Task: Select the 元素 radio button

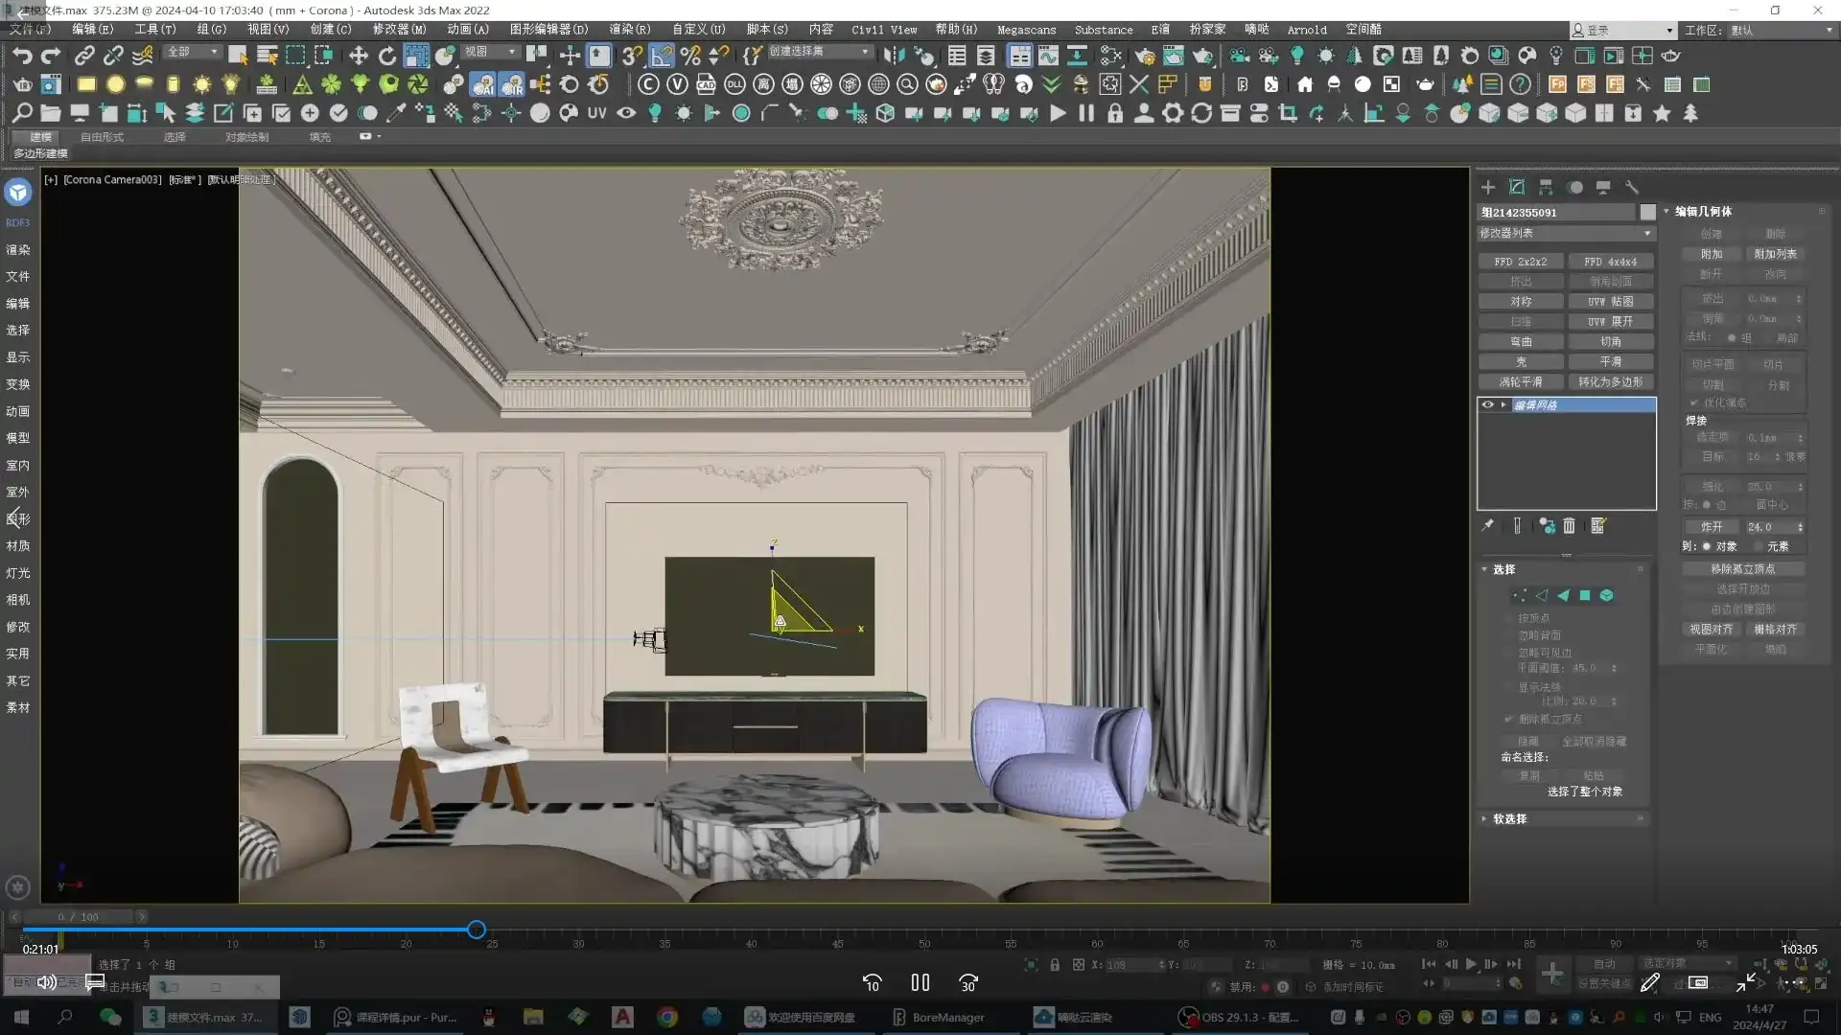Action: [x=1759, y=546]
